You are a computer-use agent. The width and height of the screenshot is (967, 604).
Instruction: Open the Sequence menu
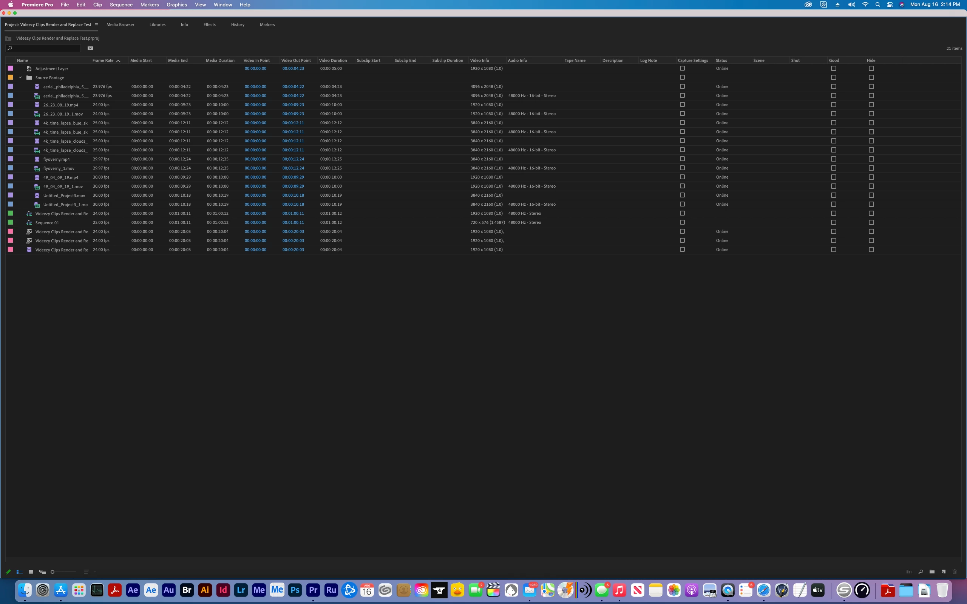pyautogui.click(x=121, y=5)
